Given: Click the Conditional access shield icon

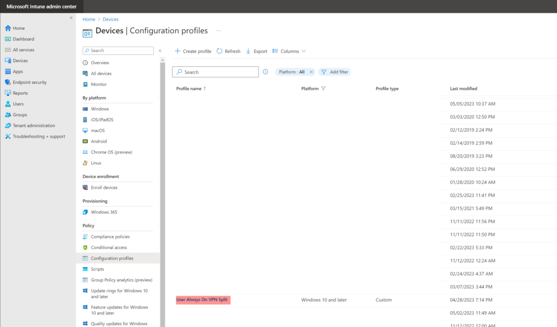Looking at the screenshot, I should (85, 248).
